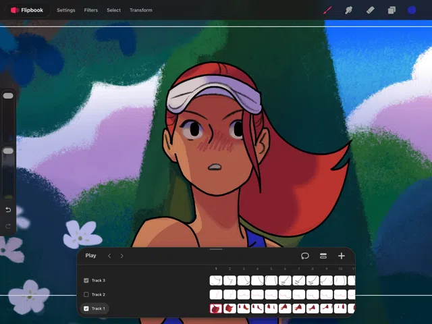The image size is (432, 324).
Task: Open the Settings menu
Action: point(66,10)
